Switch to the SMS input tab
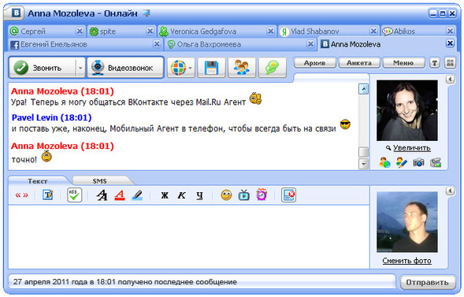This screenshot has height=297, width=464. pos(100,180)
